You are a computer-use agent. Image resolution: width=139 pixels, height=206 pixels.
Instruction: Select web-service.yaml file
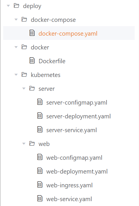pos(69,199)
